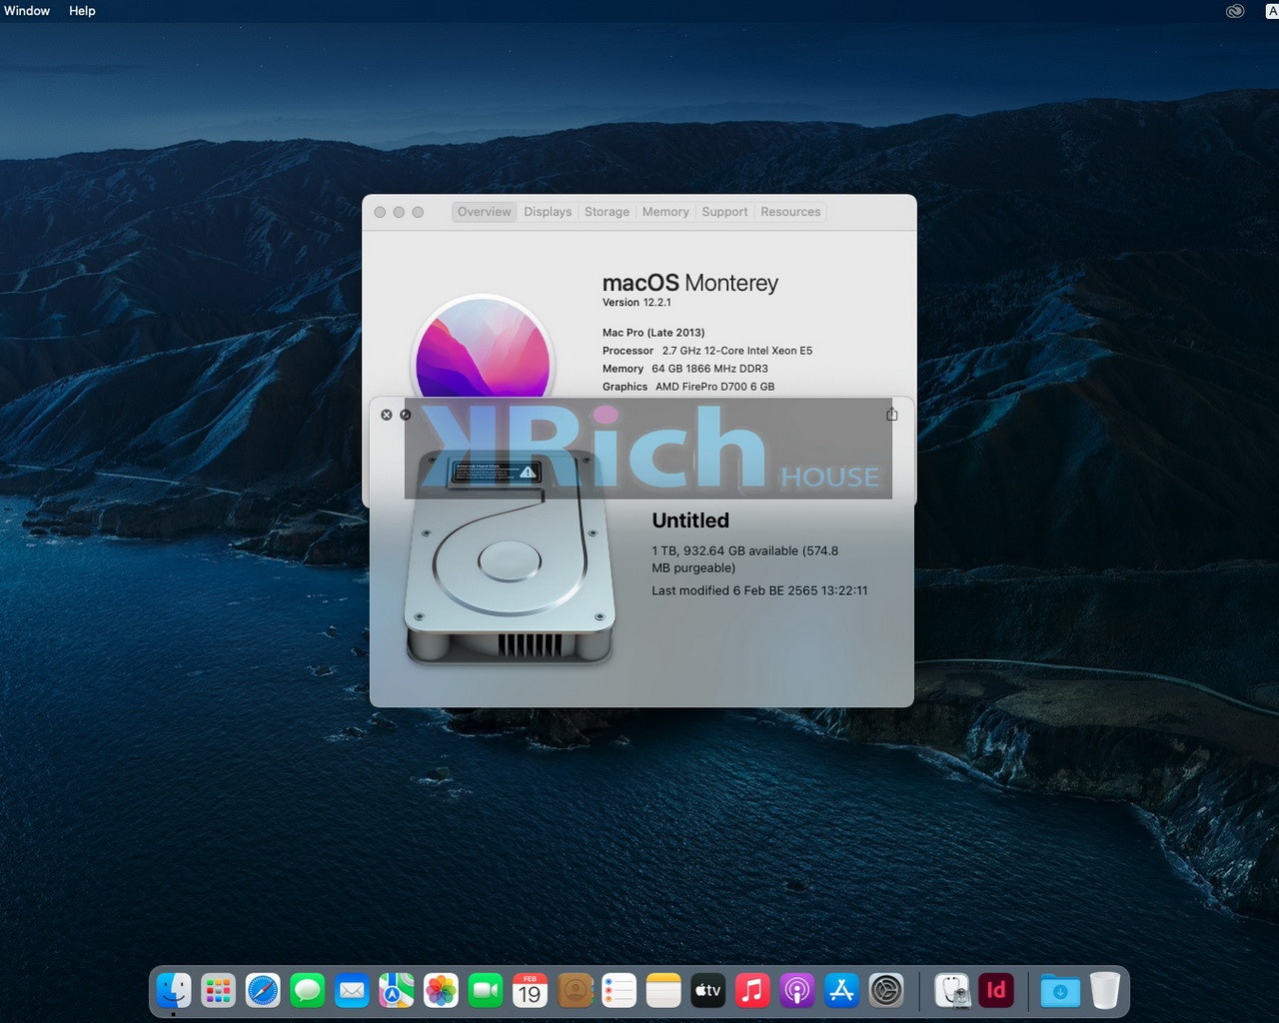Open the Memory tab
Screen dimensions: 1279x1023
point(665,212)
